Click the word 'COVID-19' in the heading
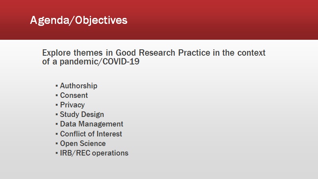This screenshot has width=318, height=179. [121, 62]
